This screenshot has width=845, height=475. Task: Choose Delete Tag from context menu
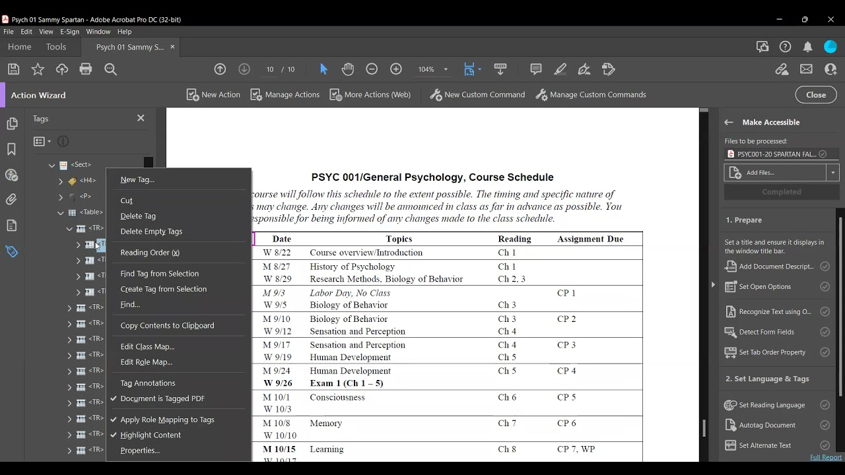(x=138, y=216)
